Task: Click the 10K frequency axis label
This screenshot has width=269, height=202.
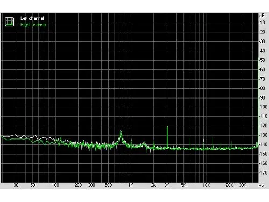Action: [x=206, y=185]
